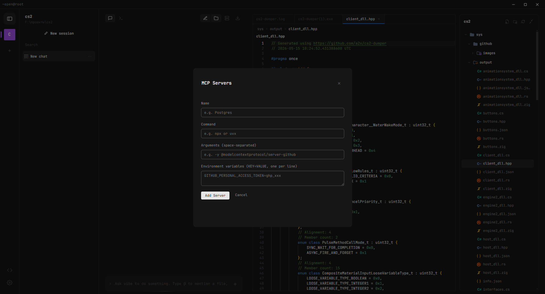Open the New chat entry
545x294 pixels.
[x=59, y=56]
